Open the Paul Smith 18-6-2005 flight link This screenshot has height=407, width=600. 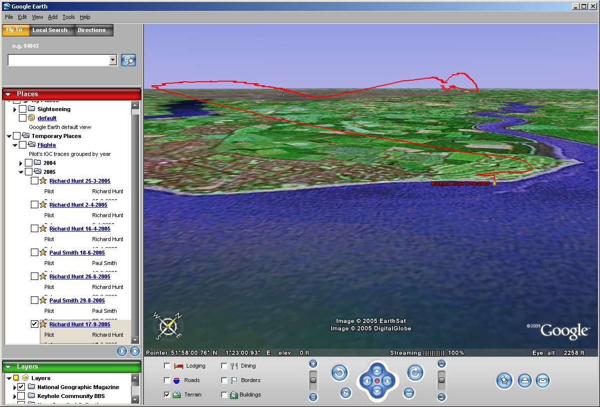click(77, 253)
